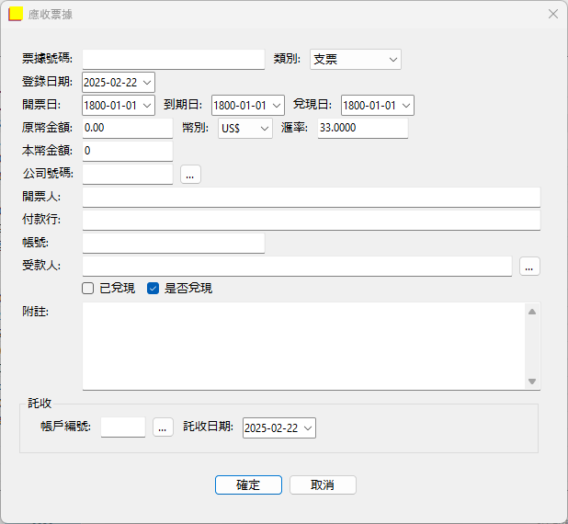Open the 公司號碼 lookup ellipsis button
This screenshot has width=568, height=524.
click(x=190, y=175)
